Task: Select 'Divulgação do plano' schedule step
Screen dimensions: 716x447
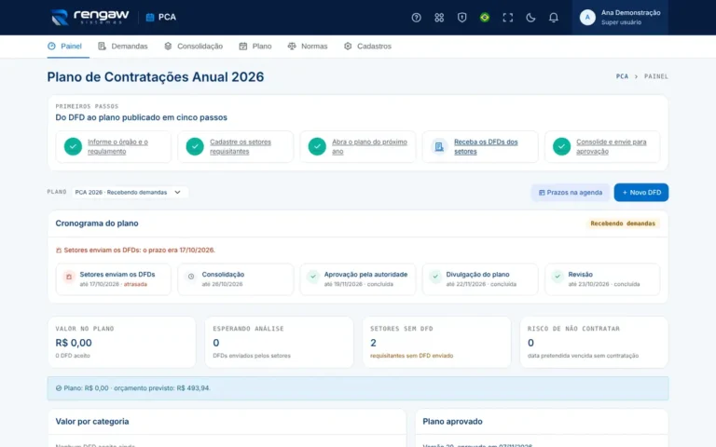Action: 480,279
